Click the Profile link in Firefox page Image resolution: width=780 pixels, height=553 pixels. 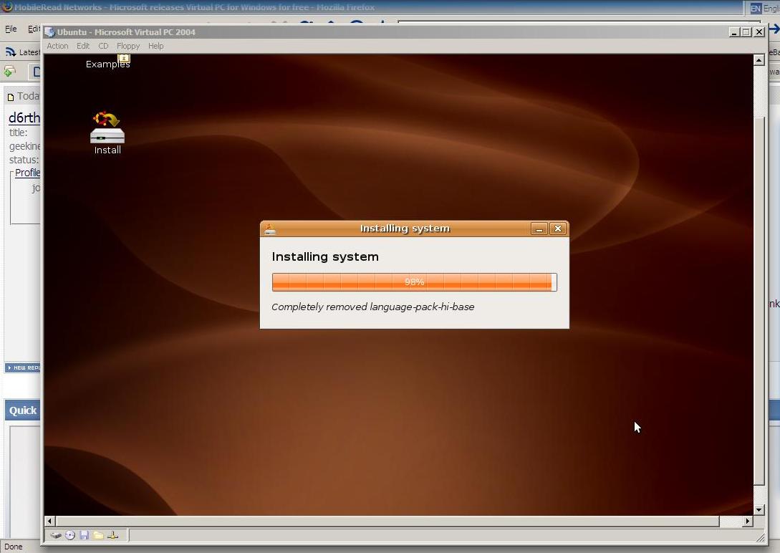pyautogui.click(x=27, y=173)
